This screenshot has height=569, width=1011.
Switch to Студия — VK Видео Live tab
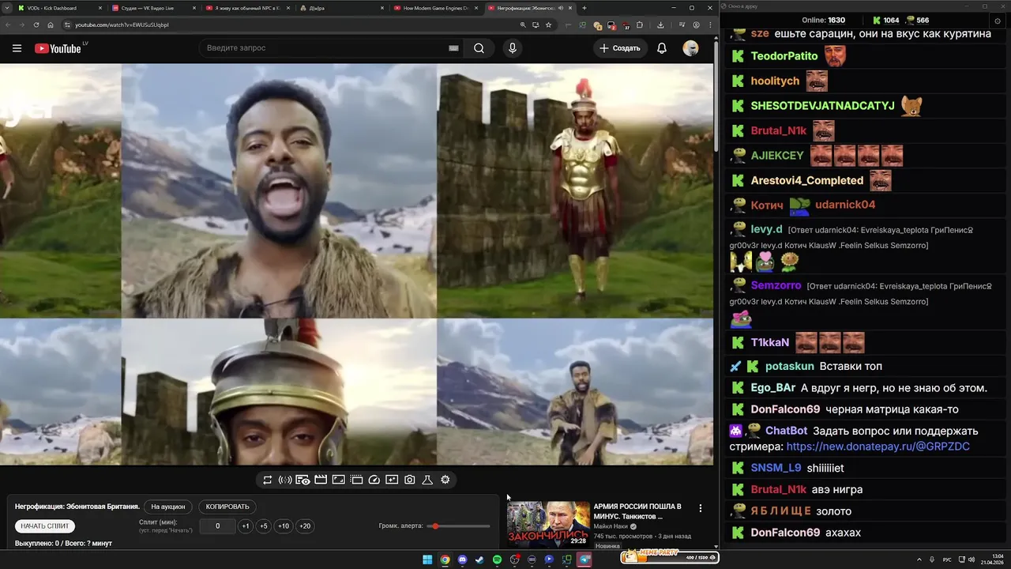153,8
